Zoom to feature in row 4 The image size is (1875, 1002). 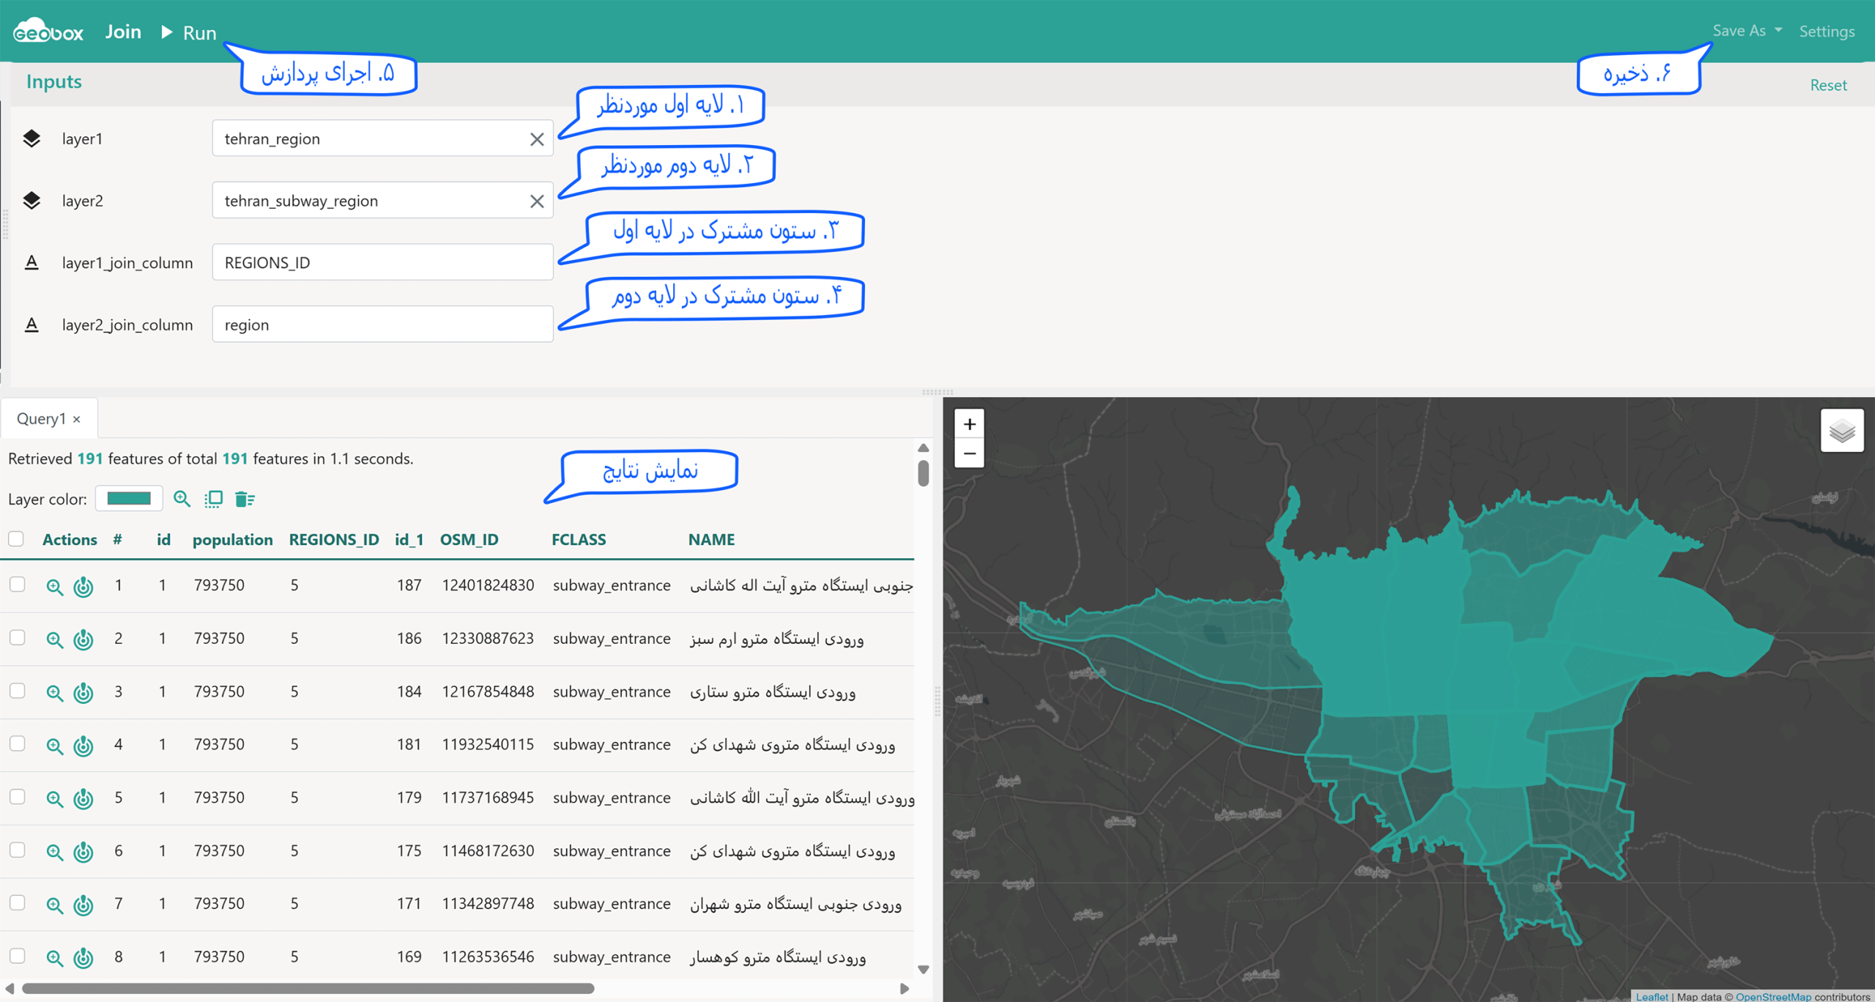54,746
